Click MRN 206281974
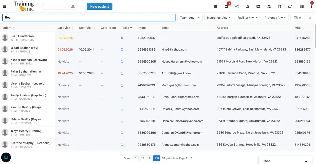The image size is (316, 164). 302,121
